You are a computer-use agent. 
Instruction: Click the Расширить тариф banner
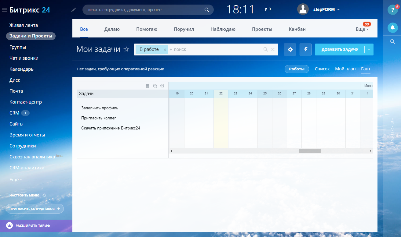coord(36,226)
